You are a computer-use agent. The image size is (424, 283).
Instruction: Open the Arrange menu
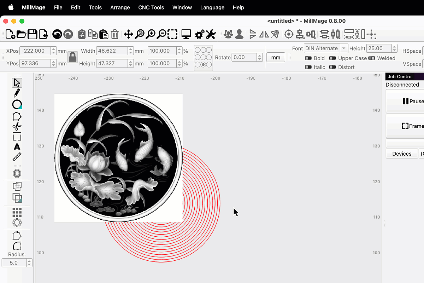[120, 7]
